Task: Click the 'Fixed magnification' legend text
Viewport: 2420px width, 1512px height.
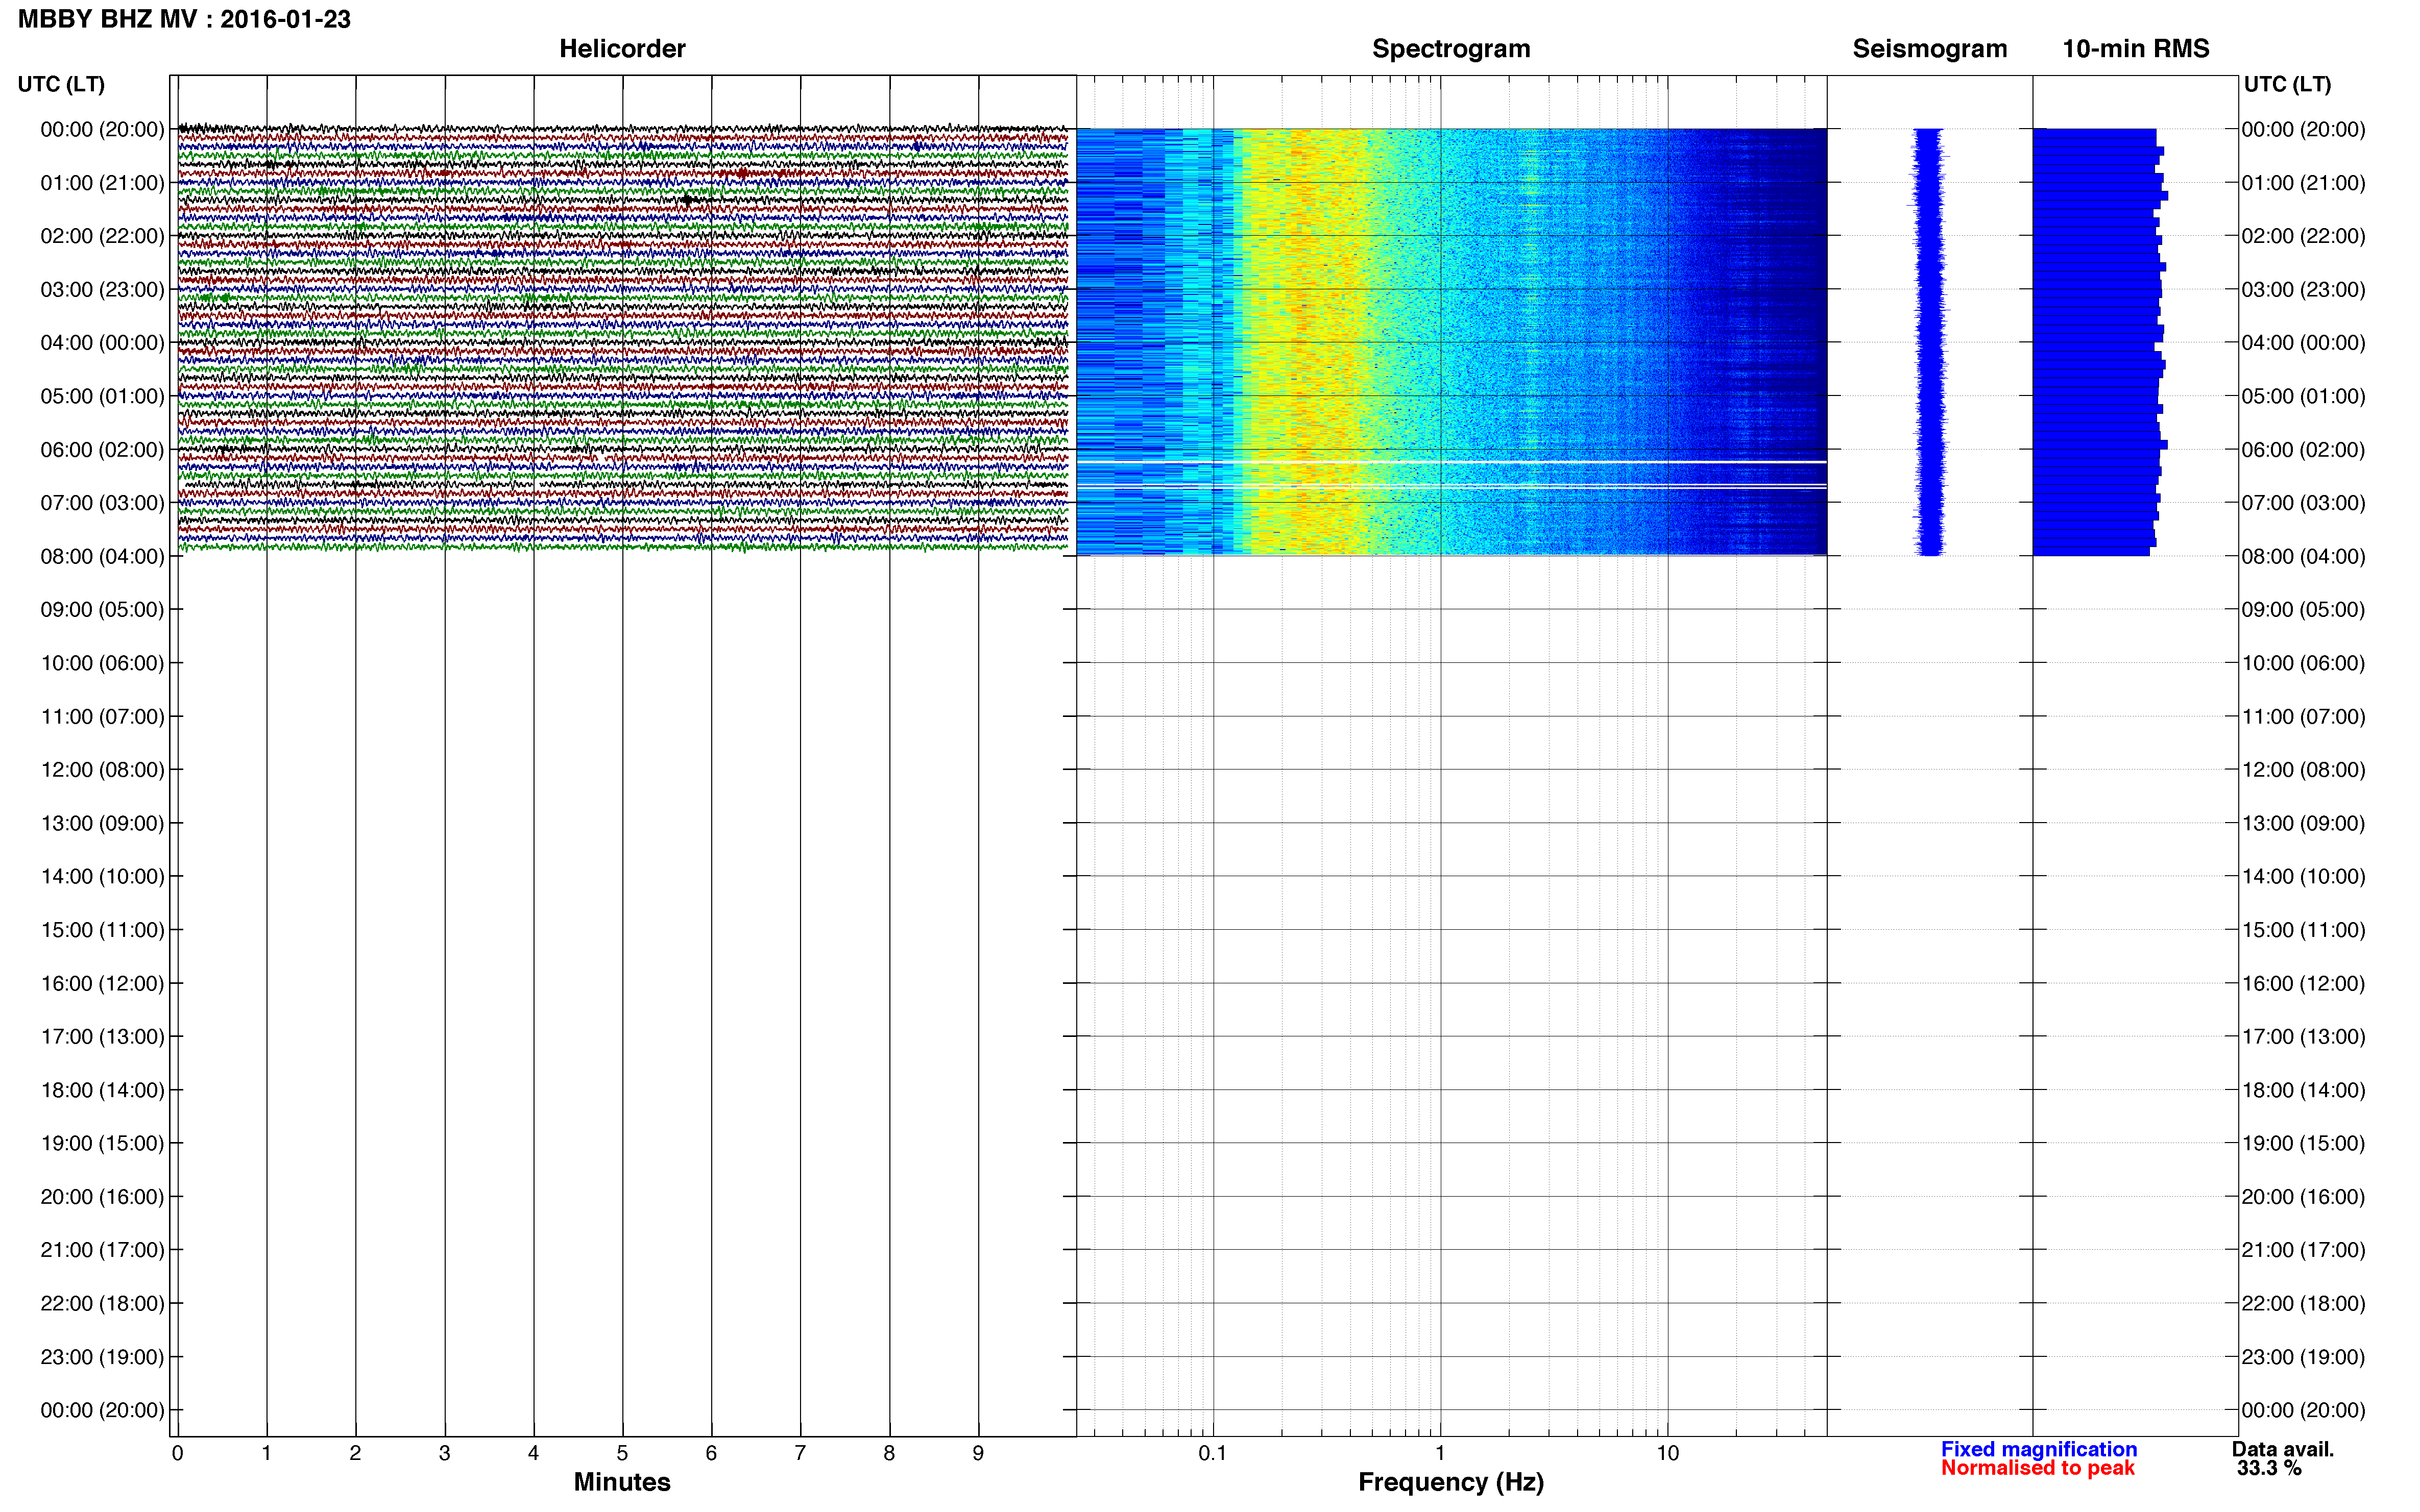Action: point(2039,1449)
